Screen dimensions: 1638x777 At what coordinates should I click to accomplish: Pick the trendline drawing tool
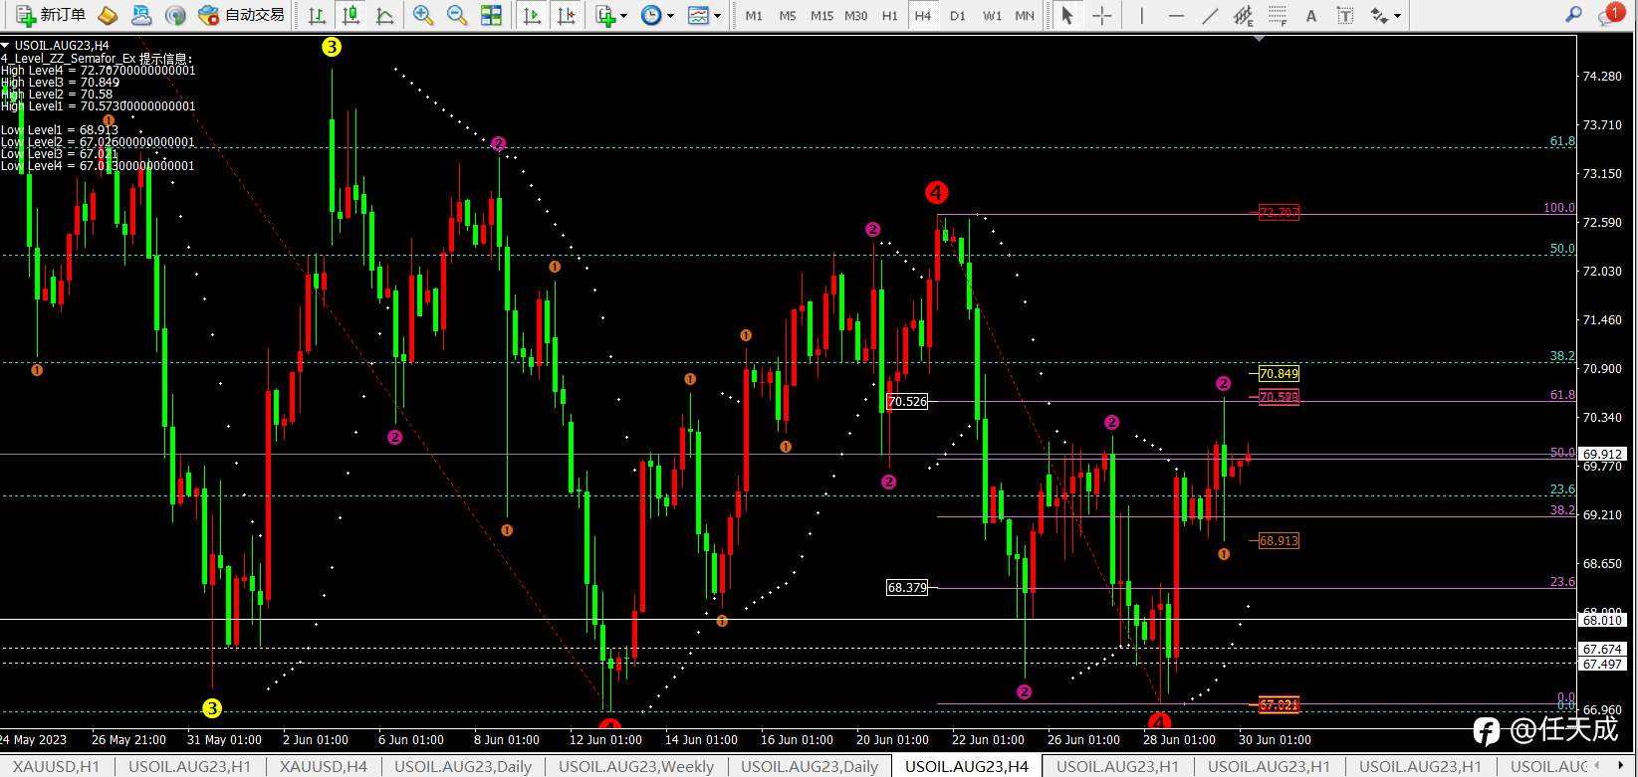(1210, 15)
